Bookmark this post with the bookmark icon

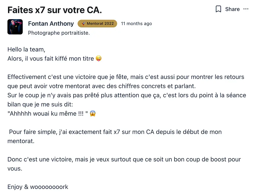218,9
